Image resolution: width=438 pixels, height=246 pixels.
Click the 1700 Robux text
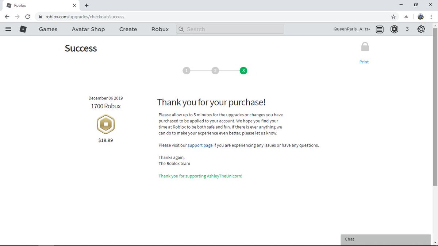(105, 106)
